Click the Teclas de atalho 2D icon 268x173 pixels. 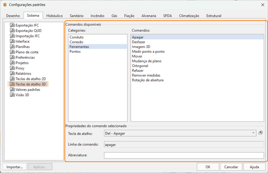pyautogui.click(x=12, y=79)
